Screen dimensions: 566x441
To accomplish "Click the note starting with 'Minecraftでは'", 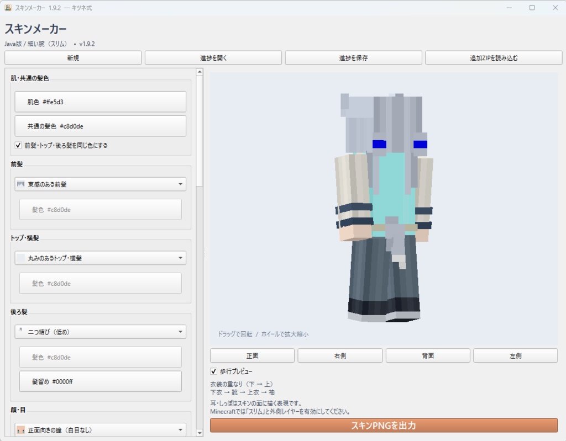I will tap(280, 411).
